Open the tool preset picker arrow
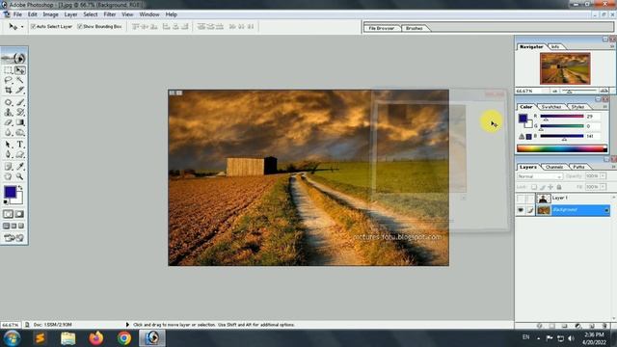 pyautogui.click(x=22, y=27)
